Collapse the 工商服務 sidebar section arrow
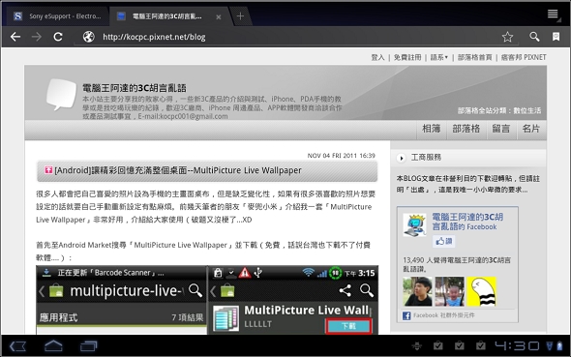Image resolution: width=571 pixels, height=357 pixels. tap(401, 158)
